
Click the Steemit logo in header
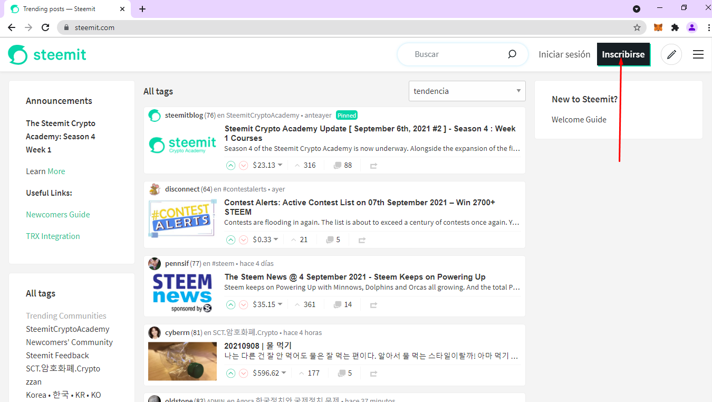click(x=47, y=54)
